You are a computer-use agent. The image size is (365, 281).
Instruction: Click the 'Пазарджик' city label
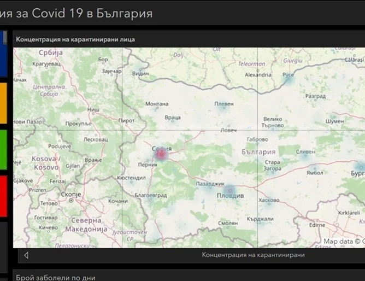point(210,184)
